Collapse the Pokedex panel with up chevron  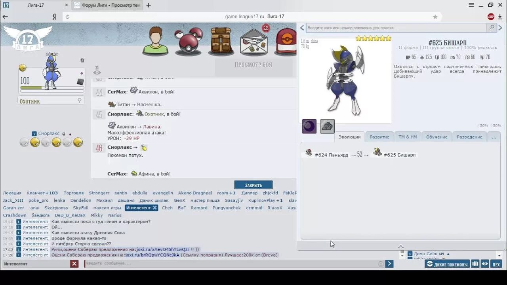pos(401,246)
